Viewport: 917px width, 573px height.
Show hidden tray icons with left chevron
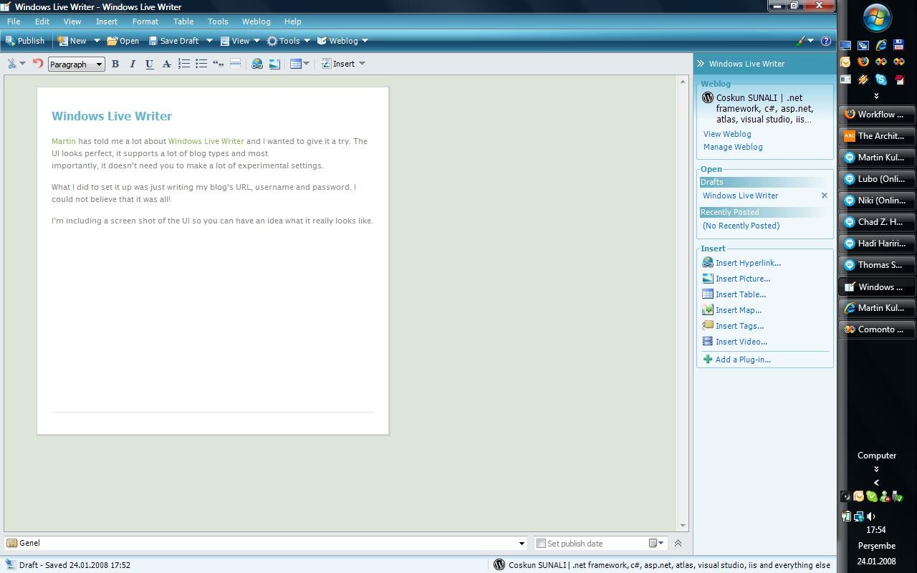876,483
